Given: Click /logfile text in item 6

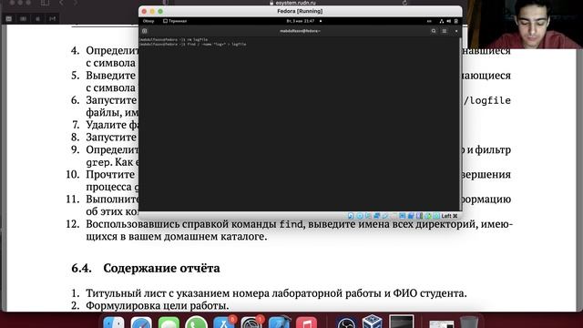Looking at the screenshot, I should pyautogui.click(x=487, y=100).
